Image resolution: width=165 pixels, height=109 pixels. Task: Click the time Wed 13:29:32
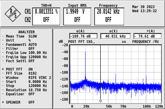tap(144, 11)
